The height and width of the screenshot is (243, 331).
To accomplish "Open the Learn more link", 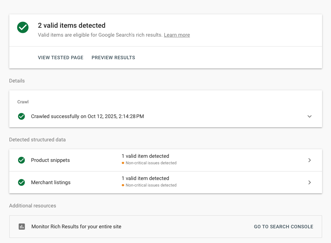I will (x=177, y=35).
